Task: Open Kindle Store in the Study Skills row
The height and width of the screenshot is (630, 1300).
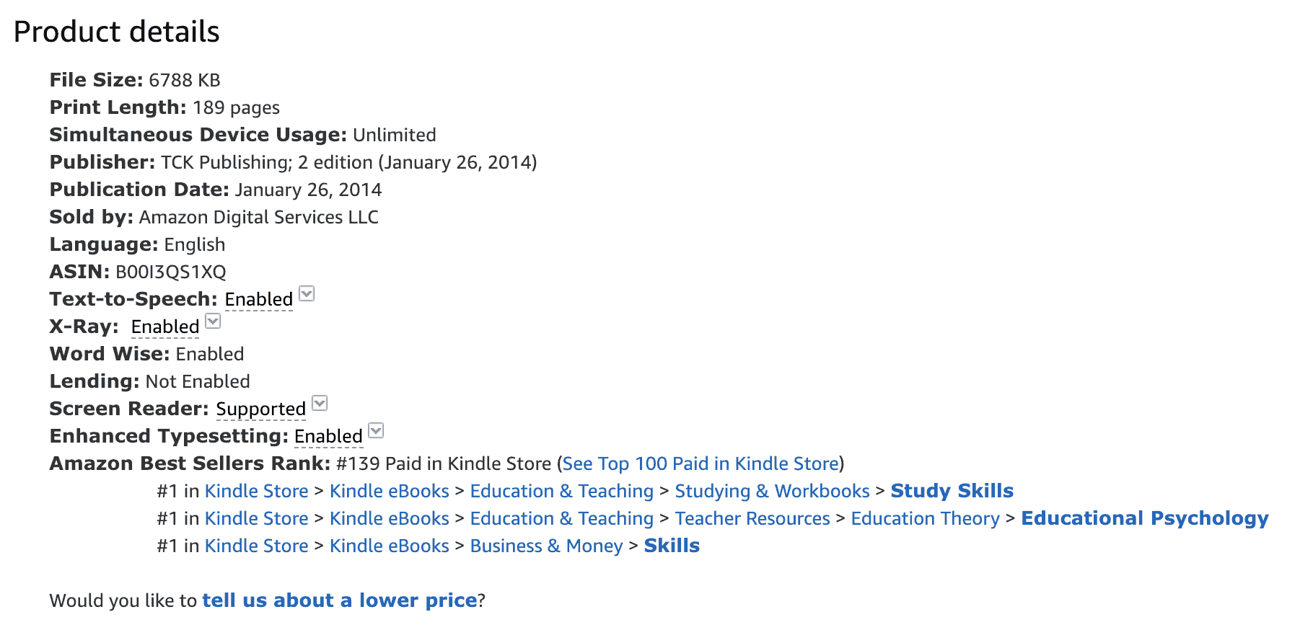Action: [257, 491]
